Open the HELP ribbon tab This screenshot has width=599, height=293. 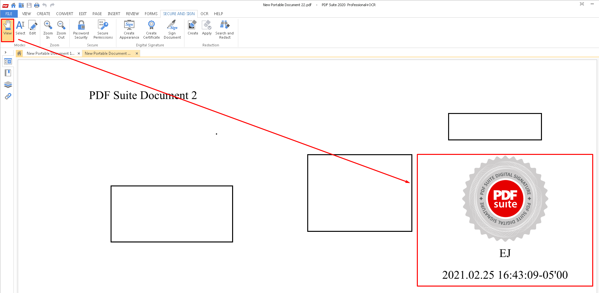coord(219,14)
